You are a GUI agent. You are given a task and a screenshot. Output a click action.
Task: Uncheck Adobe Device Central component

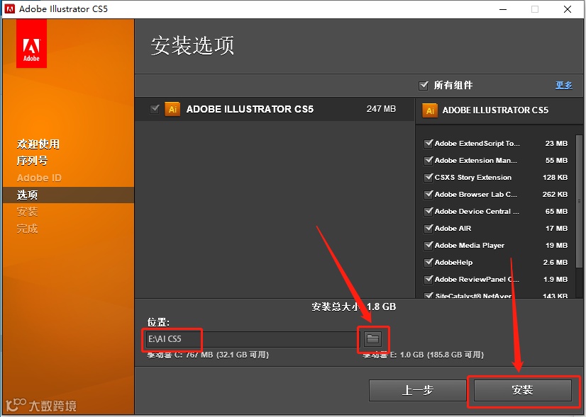[429, 211]
